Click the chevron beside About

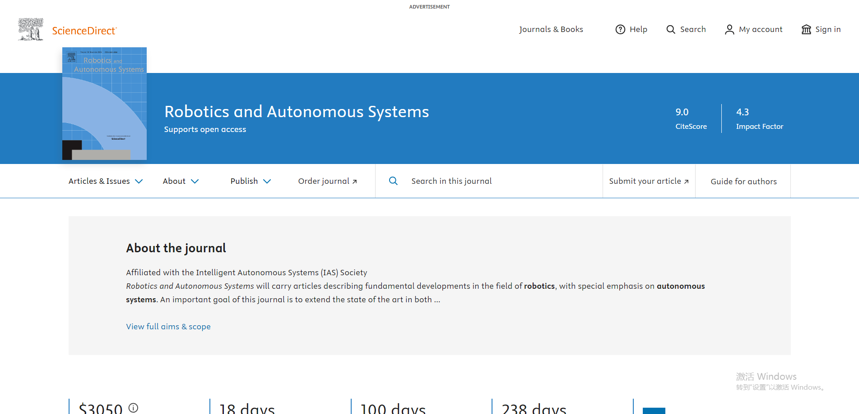195,181
